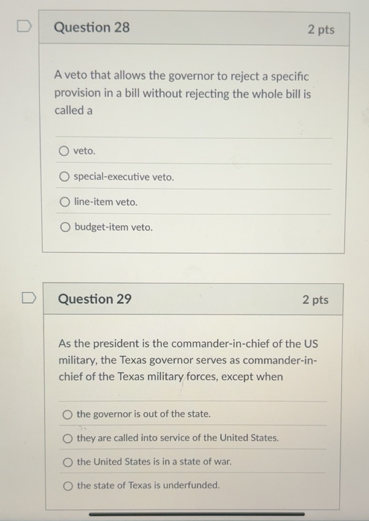Viewport: 369px width, 521px height.
Task: Flag Question 29 for review
Action: click(28, 299)
